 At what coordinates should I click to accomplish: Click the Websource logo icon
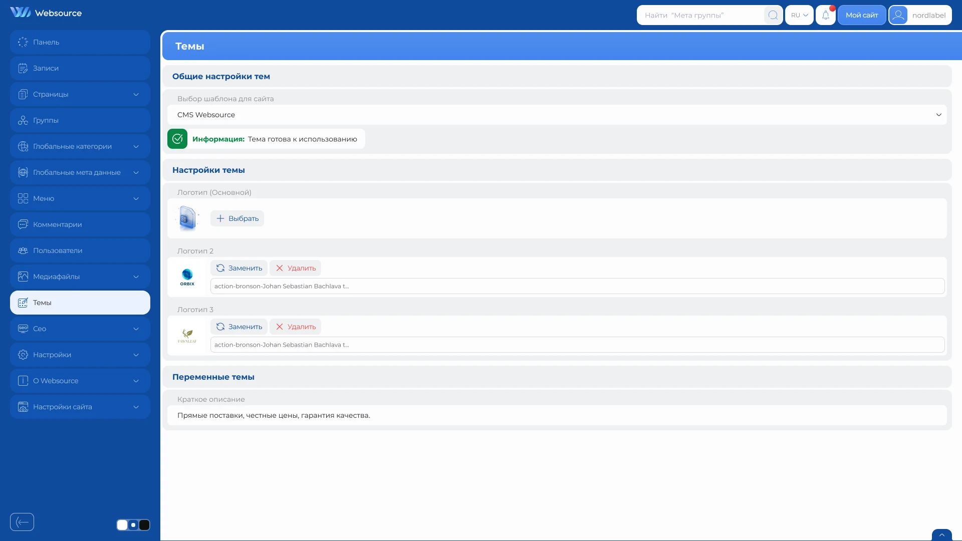tap(21, 13)
